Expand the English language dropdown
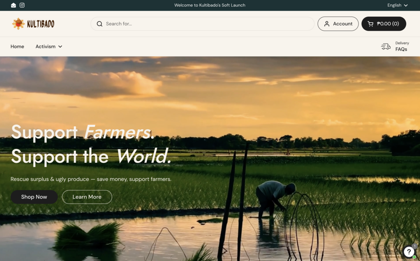 point(397,5)
